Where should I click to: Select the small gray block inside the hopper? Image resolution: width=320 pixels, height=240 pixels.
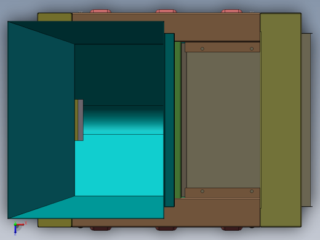(81, 120)
